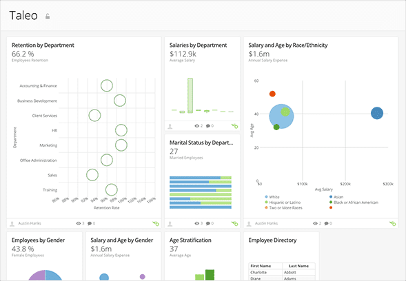Screen dimensions: 406x281
Task: Click the First Name column header
Action: (265, 266)
